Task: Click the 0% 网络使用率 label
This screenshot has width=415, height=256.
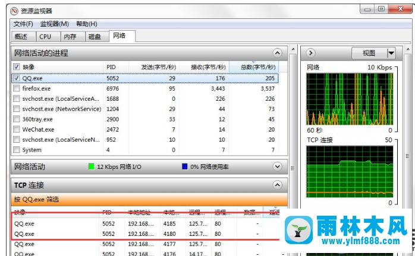Action: pos(209,167)
